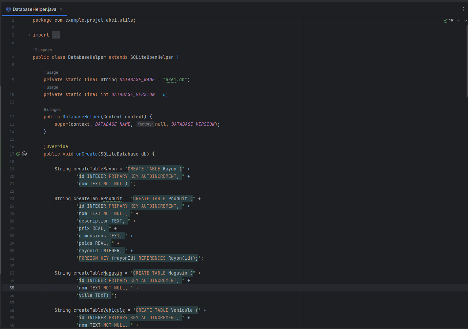Click the super(context, ...) call on line 13
468x329 pixels.
click(x=137, y=124)
